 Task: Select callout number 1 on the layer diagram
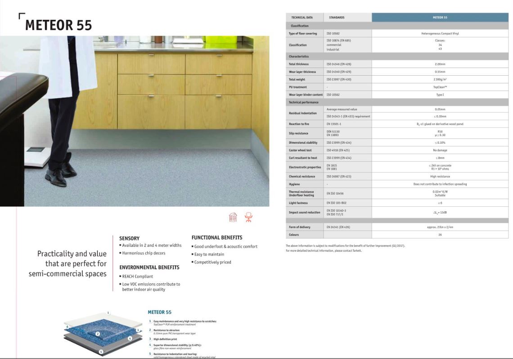(x=108, y=313)
